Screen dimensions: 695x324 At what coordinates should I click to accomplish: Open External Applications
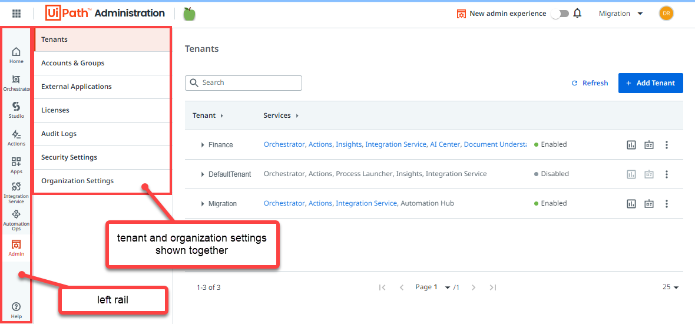(102, 87)
